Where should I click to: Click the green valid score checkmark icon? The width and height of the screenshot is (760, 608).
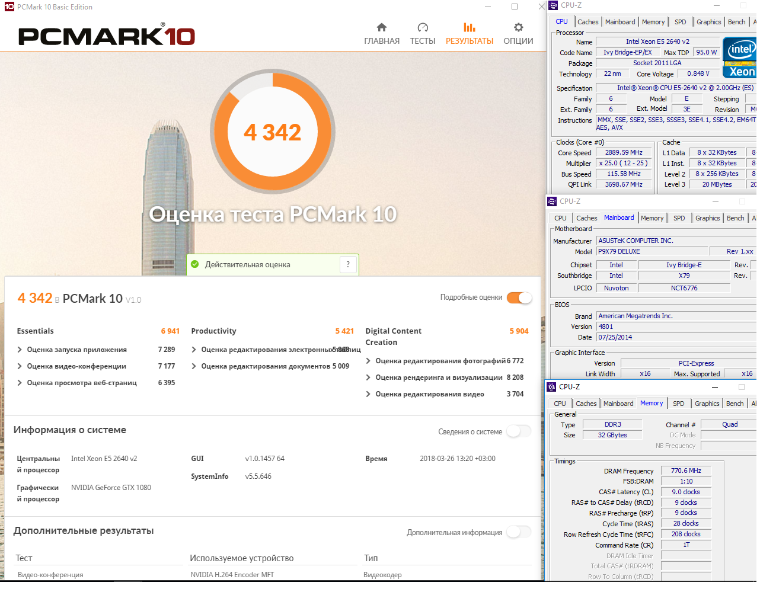pyautogui.click(x=195, y=264)
